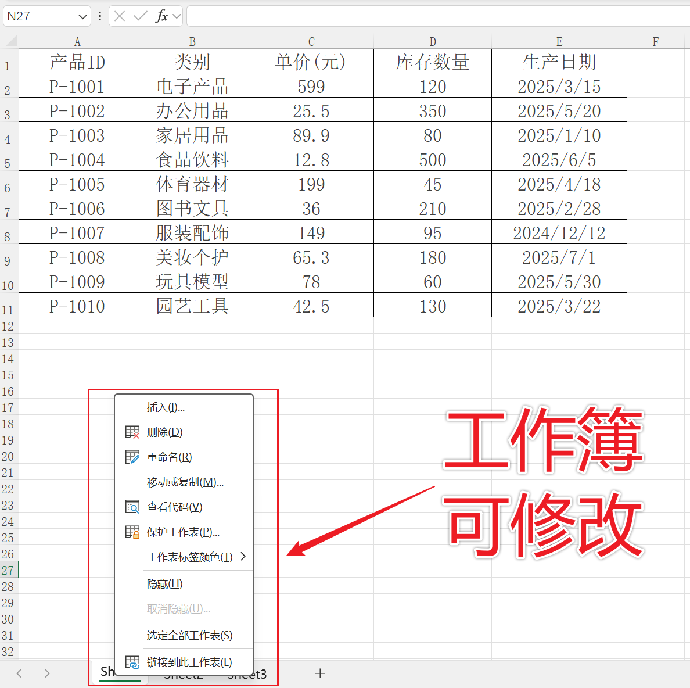Click the 重命名 (Rename) pencil icon
The width and height of the screenshot is (690, 688).
click(x=132, y=457)
